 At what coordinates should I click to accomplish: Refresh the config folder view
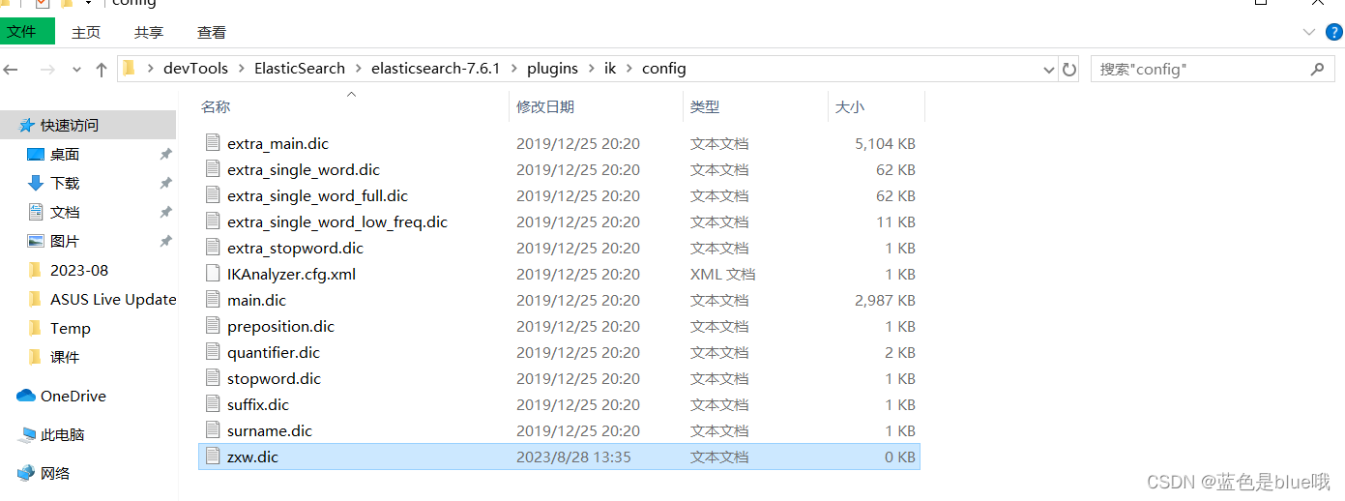1069,70
